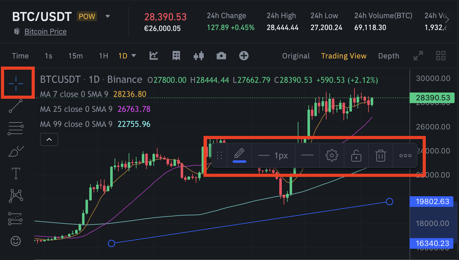Image resolution: width=459 pixels, height=260 pixels.
Task: Open the prediction and measurement tools
Action: pos(15,219)
